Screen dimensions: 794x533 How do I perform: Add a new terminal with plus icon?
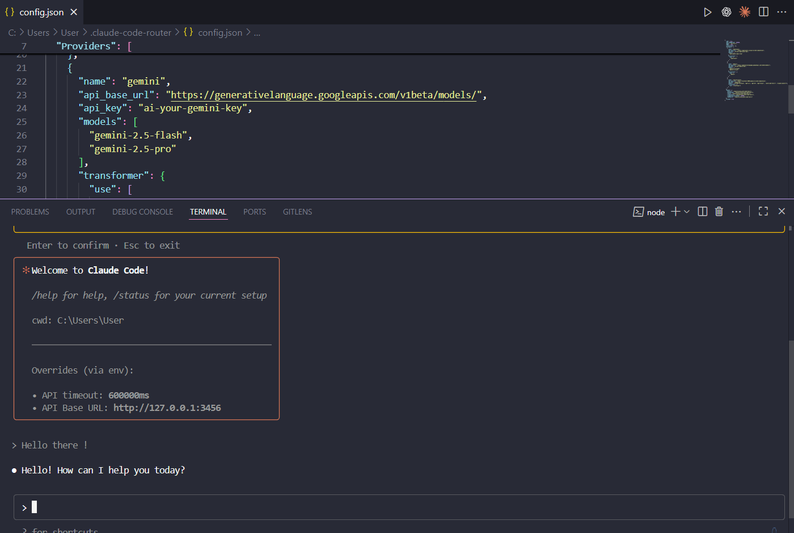pos(675,212)
